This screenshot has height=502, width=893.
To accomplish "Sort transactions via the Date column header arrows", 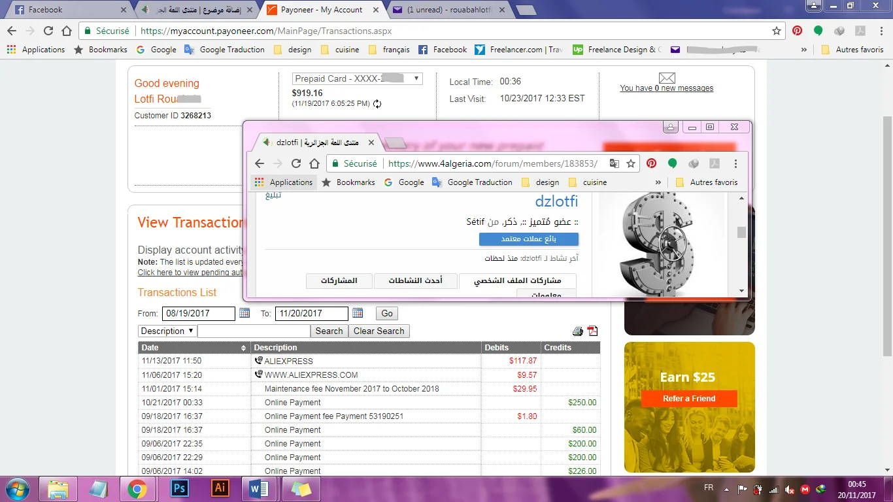I will [x=244, y=348].
